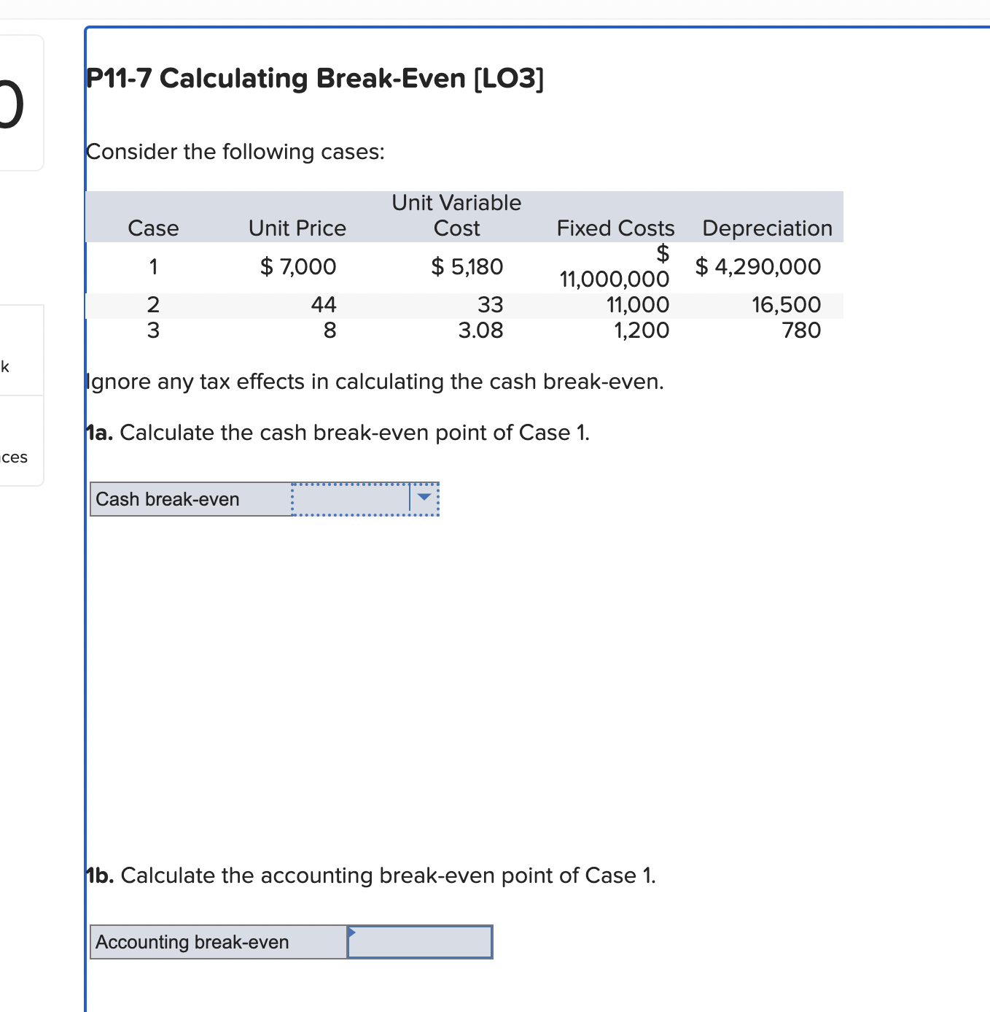Click the Depreciation column header
This screenshot has height=1012, width=990.
point(767,228)
